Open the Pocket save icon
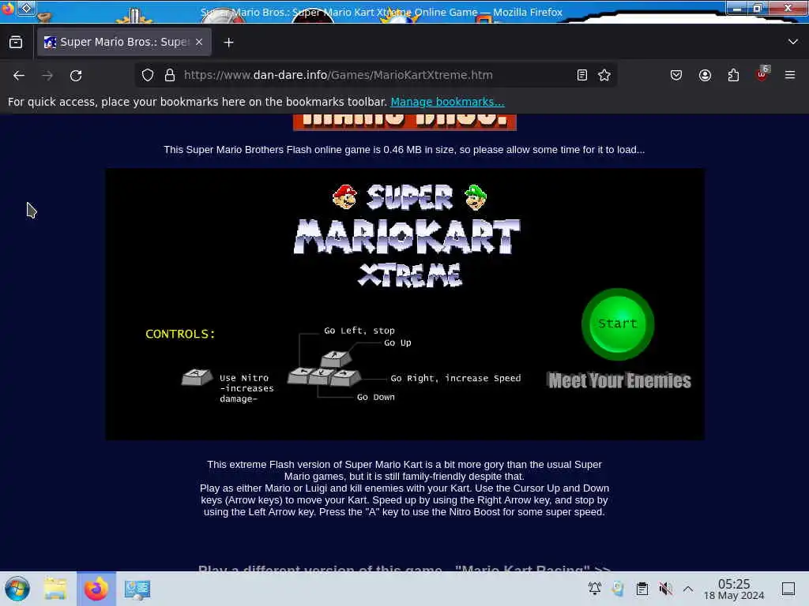This screenshot has width=809, height=606. coord(676,75)
